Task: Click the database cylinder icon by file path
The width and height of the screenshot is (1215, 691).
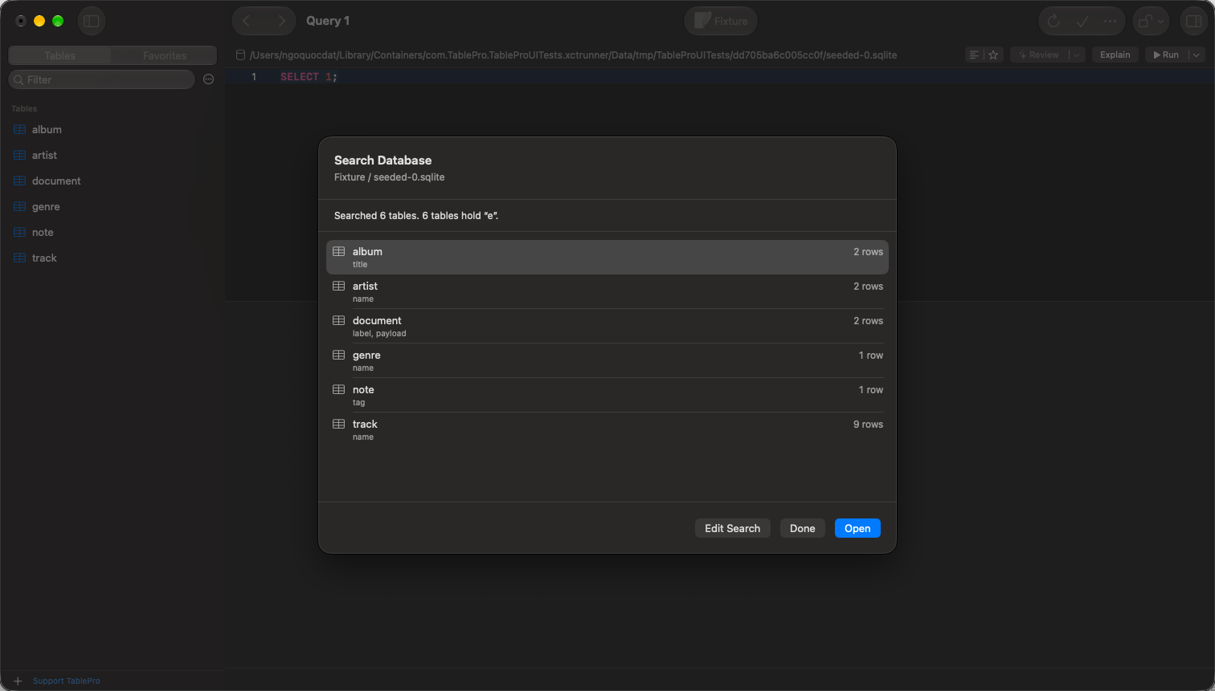Action: [240, 55]
